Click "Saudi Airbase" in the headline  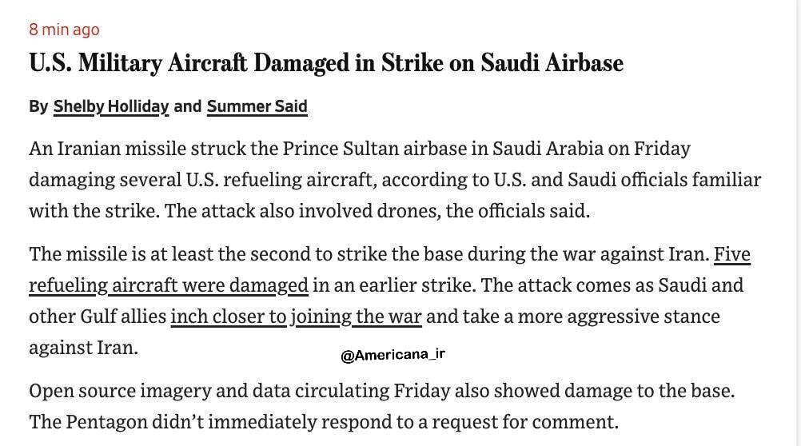[552, 64]
